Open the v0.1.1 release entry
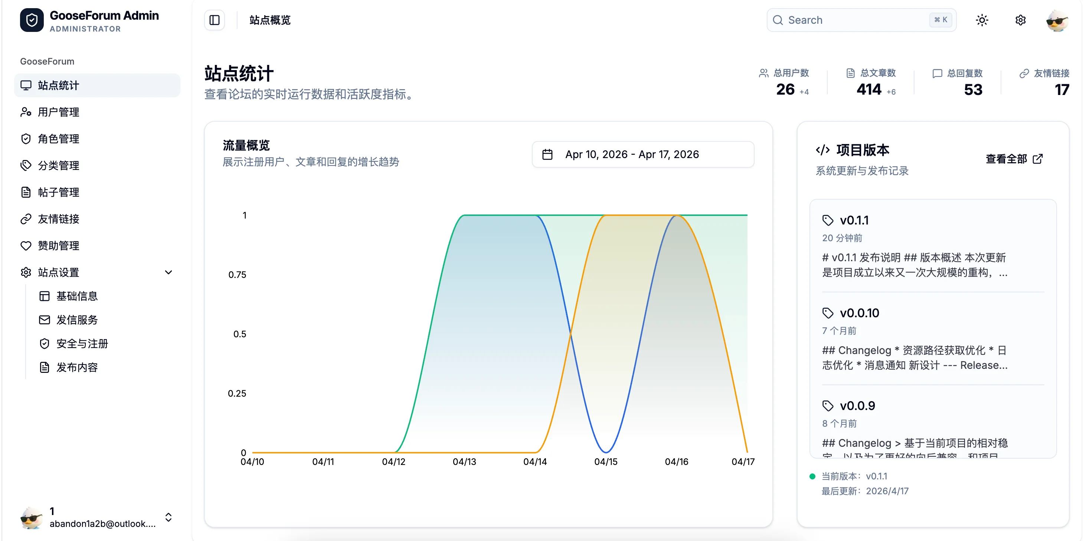 click(x=854, y=220)
